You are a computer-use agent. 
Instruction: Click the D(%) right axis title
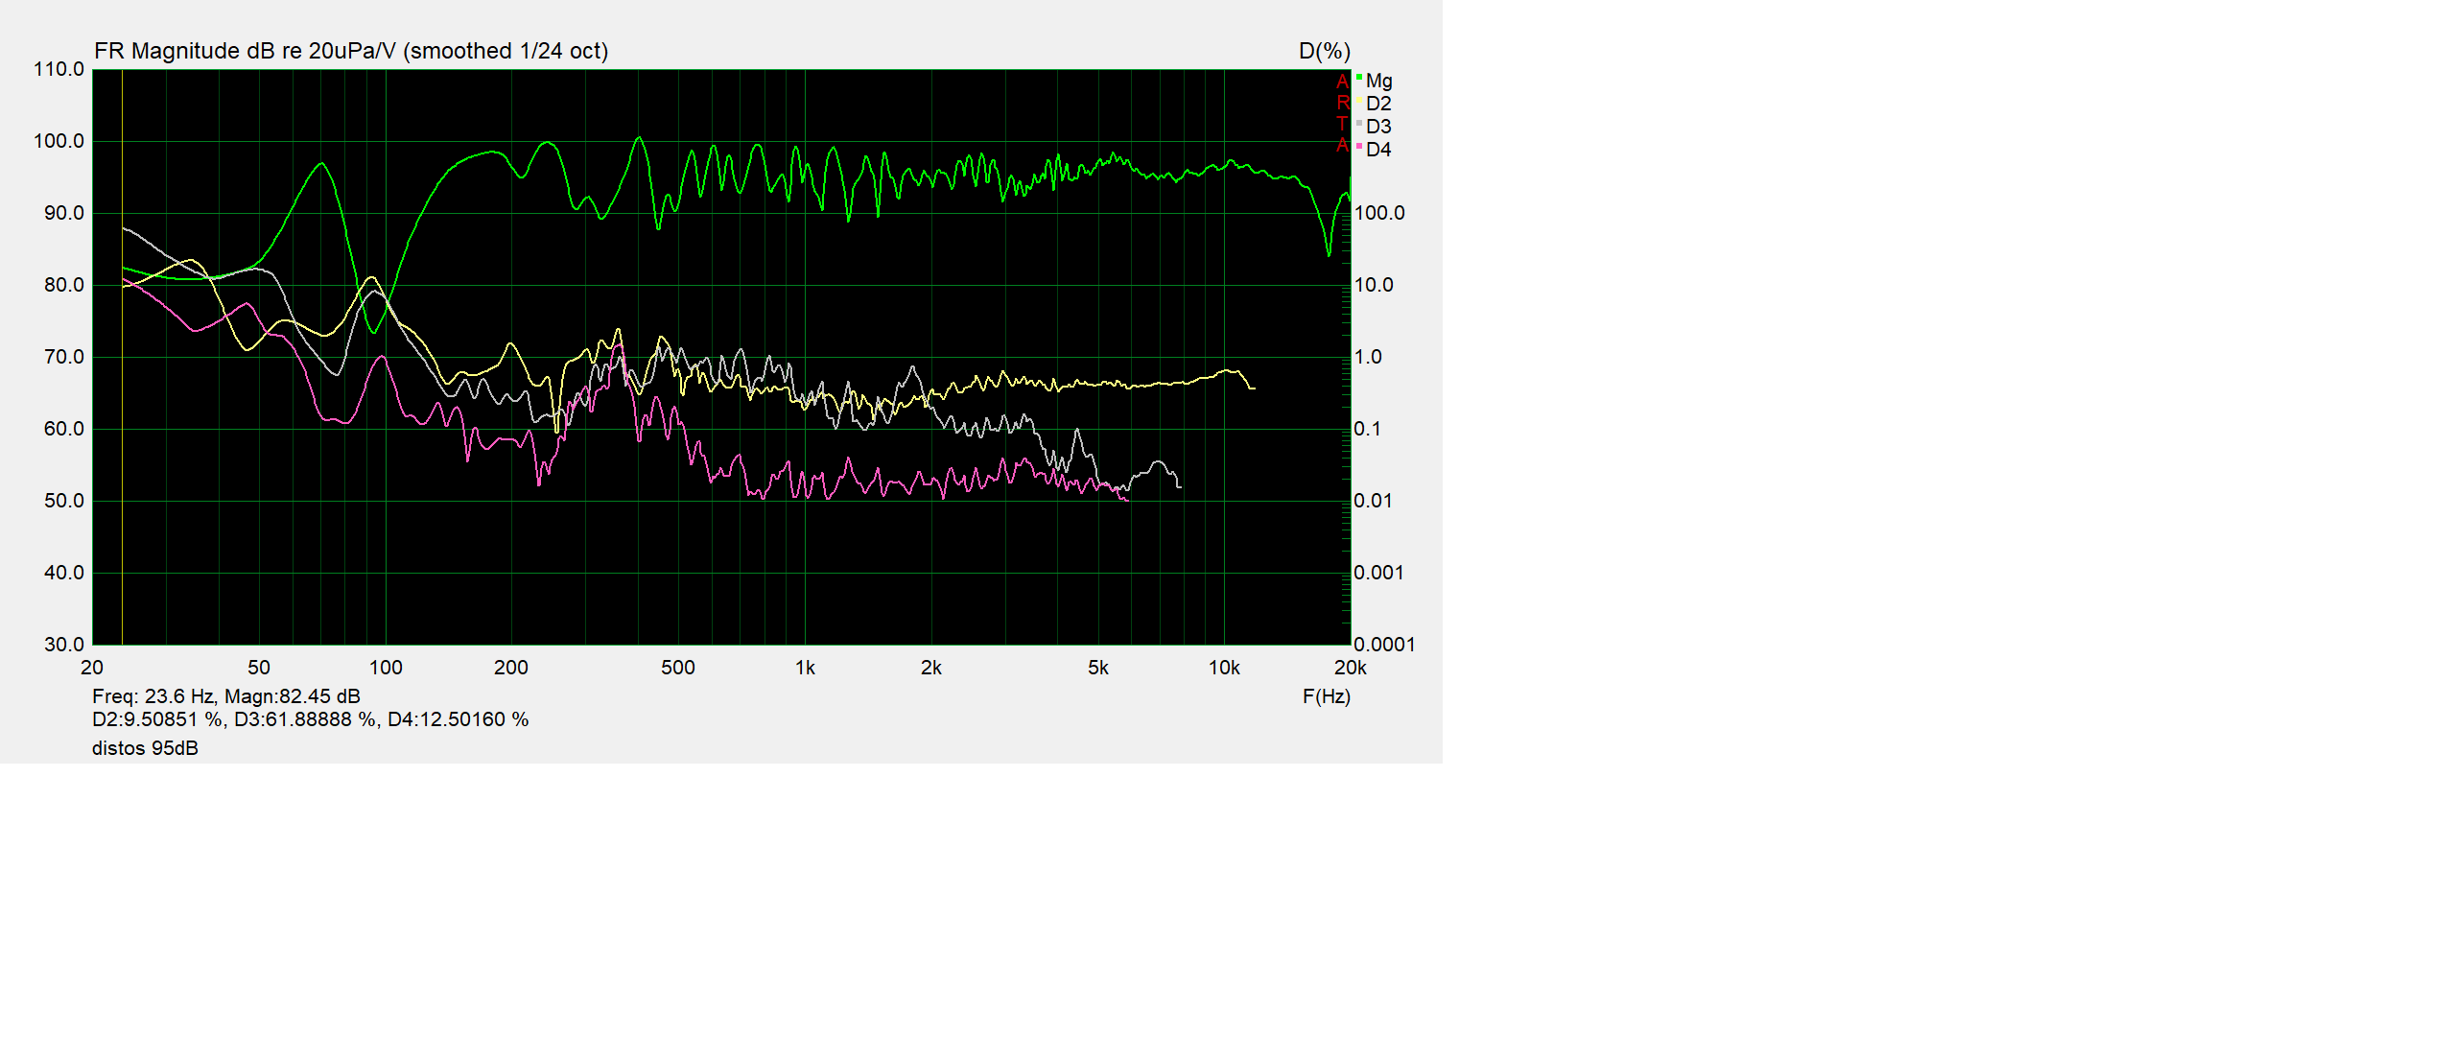[x=1324, y=51]
